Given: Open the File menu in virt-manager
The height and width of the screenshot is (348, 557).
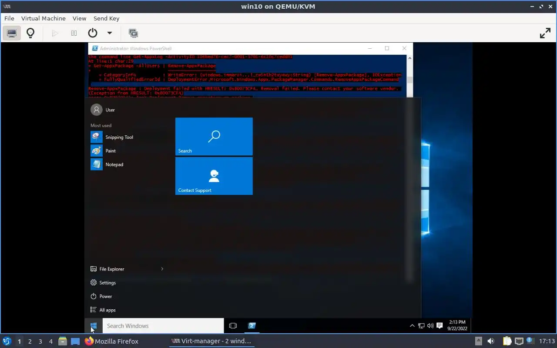Looking at the screenshot, I should click(x=9, y=18).
